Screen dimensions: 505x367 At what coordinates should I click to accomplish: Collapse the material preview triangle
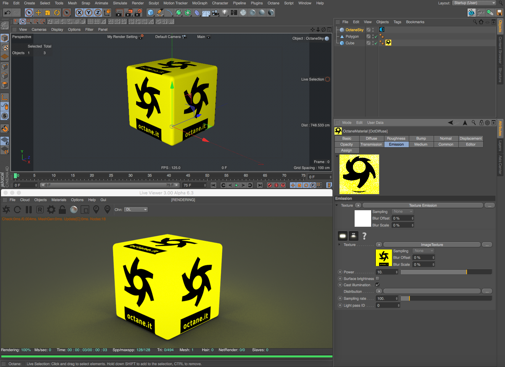click(337, 156)
